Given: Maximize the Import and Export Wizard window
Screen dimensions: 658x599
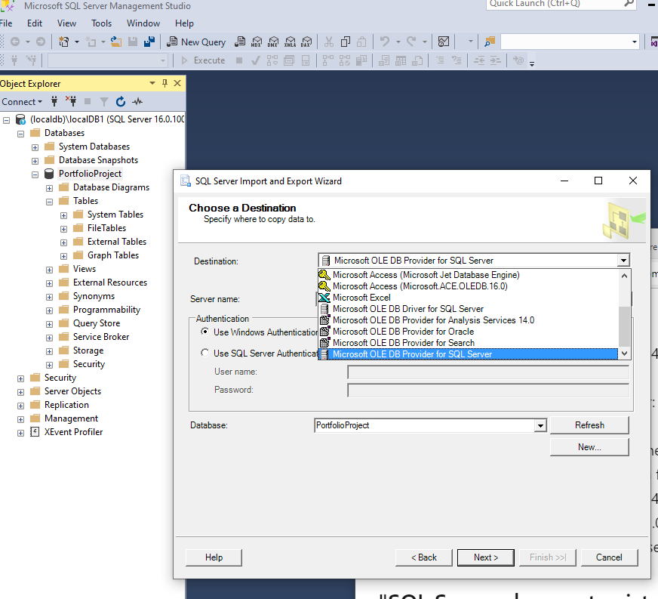Looking at the screenshot, I should click(598, 181).
